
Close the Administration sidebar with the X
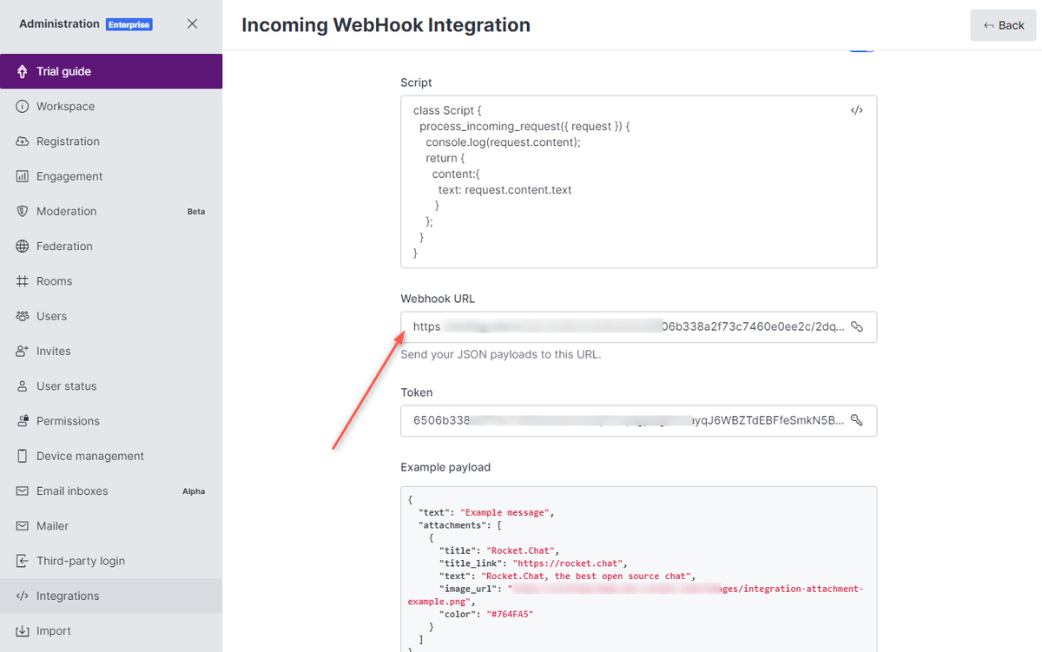(x=192, y=23)
